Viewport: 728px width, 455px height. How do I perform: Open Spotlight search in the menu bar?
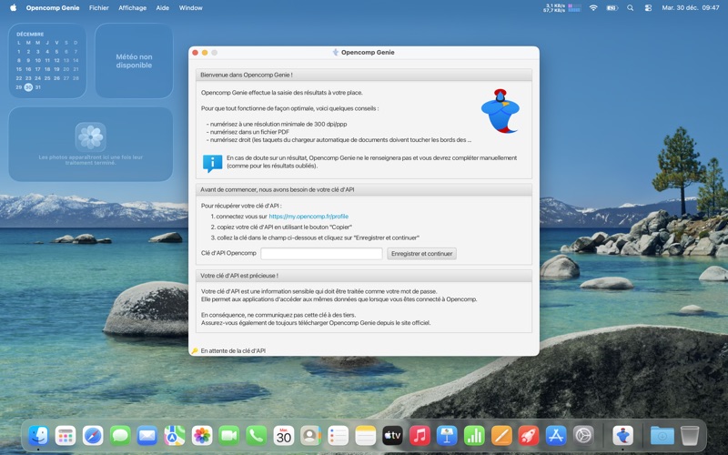click(630, 8)
